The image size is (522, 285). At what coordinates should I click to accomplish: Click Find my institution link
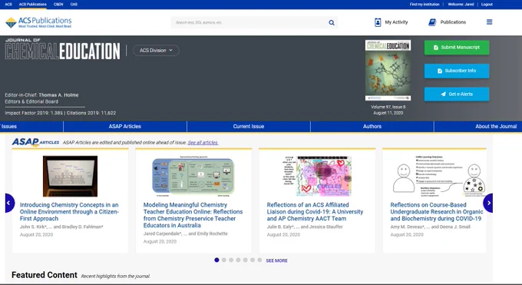425,5
